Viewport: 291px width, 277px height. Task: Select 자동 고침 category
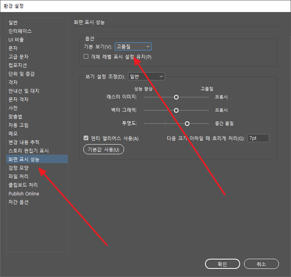(37, 125)
